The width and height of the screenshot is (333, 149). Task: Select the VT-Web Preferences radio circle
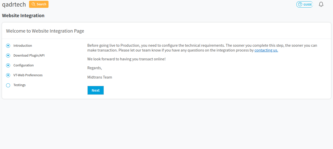8,75
